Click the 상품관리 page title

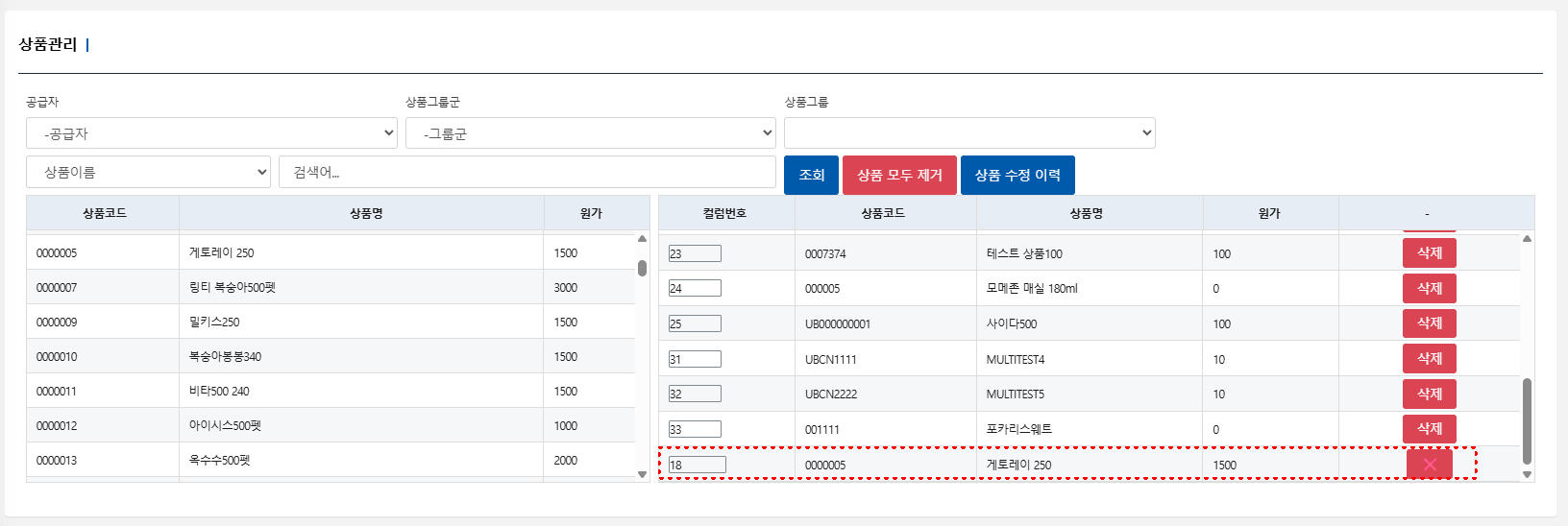pyautogui.click(x=48, y=44)
